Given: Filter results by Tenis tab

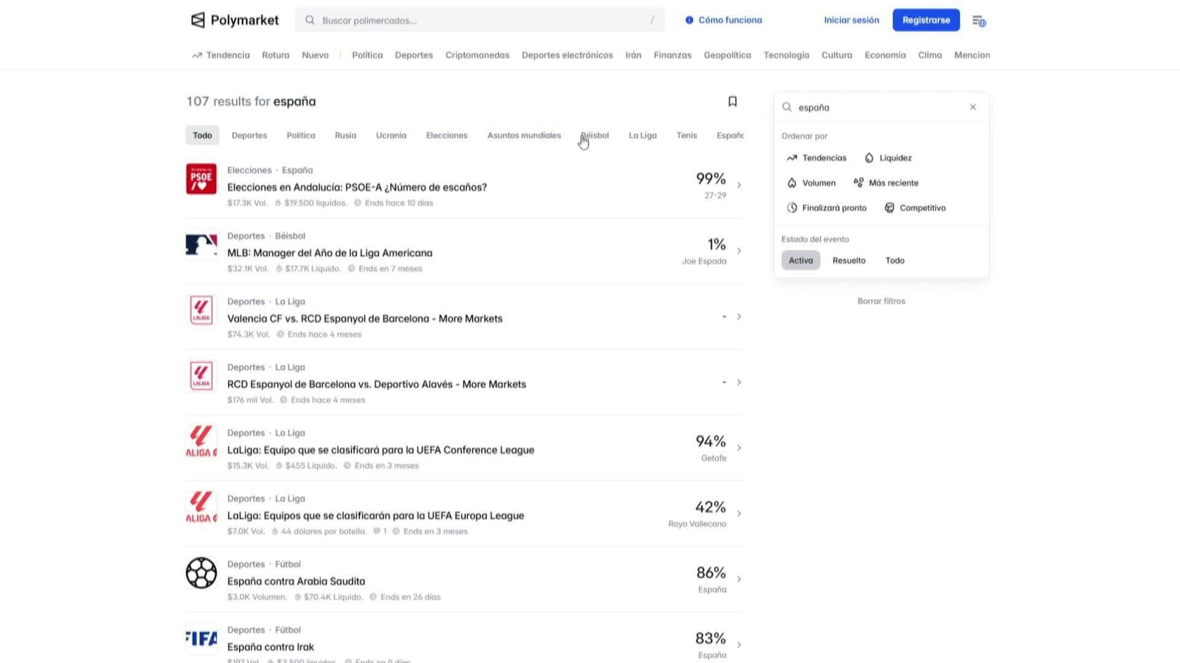Looking at the screenshot, I should point(687,136).
